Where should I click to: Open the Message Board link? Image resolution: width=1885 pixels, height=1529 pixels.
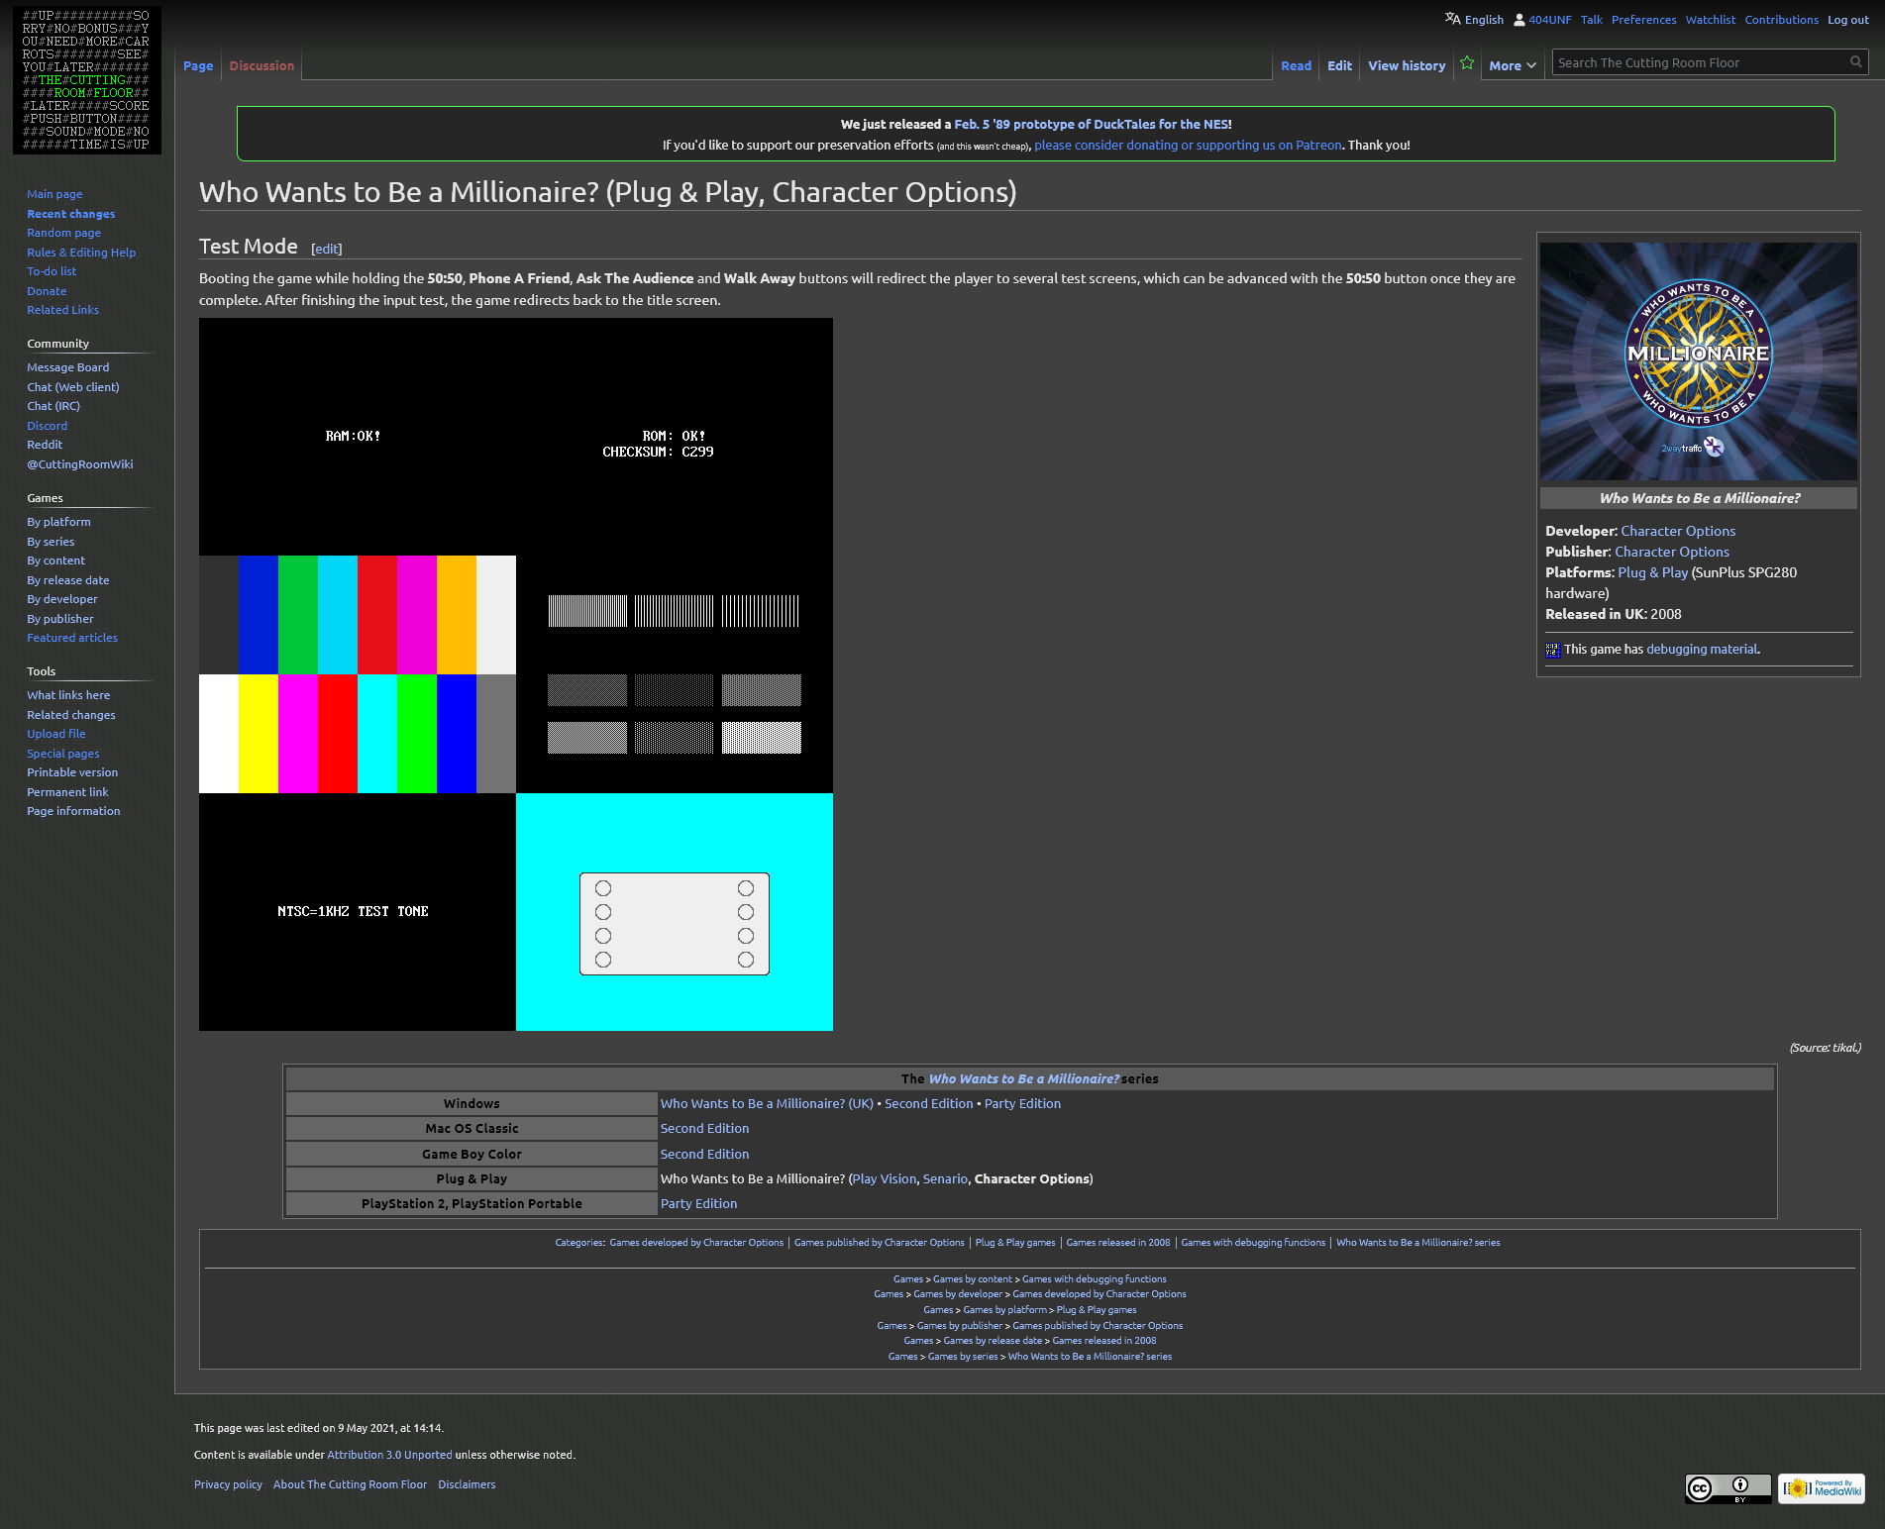(67, 367)
